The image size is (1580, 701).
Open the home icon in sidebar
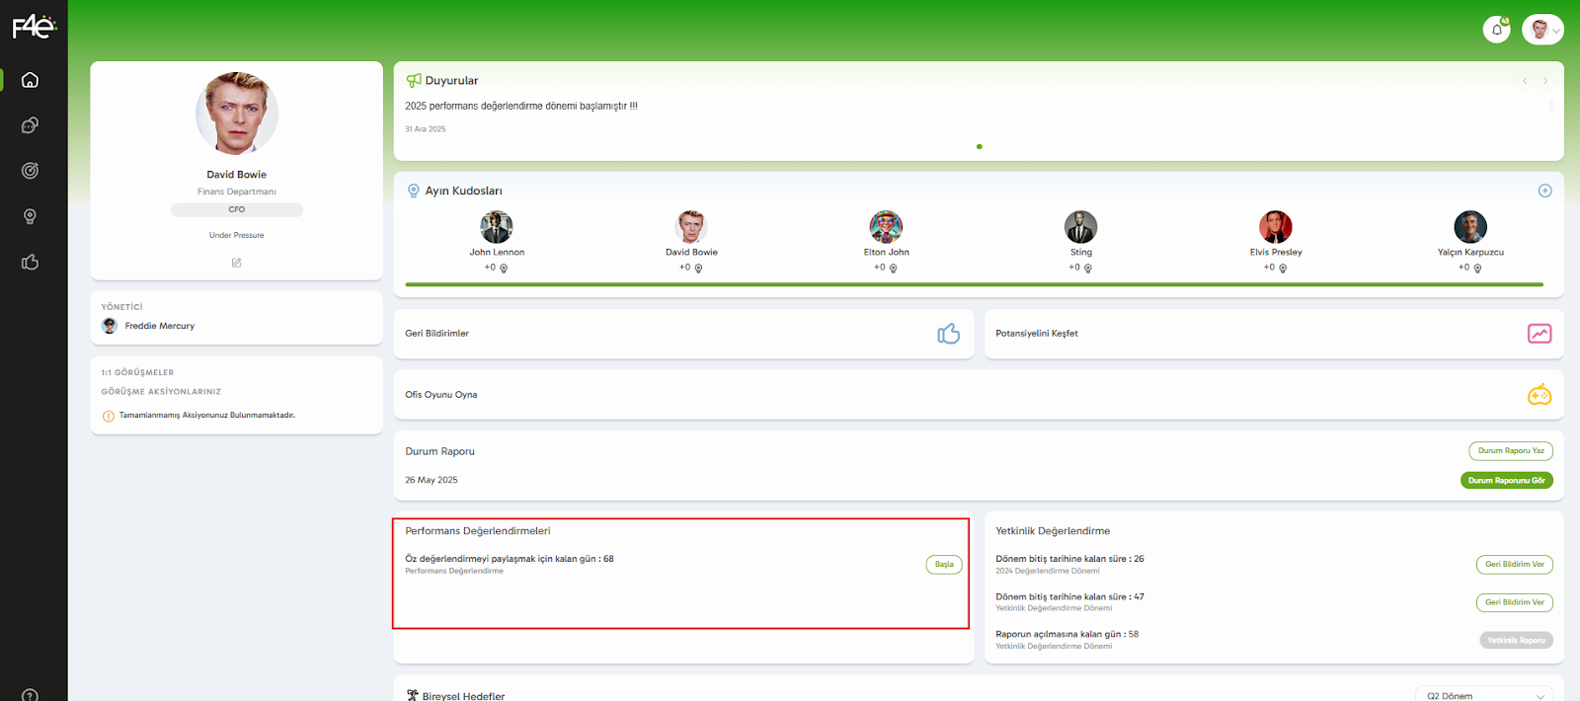(30, 80)
